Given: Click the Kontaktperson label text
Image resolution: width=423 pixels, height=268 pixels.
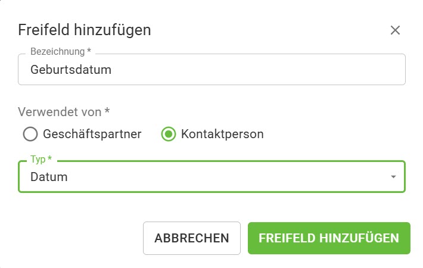Looking at the screenshot, I should tap(222, 134).
